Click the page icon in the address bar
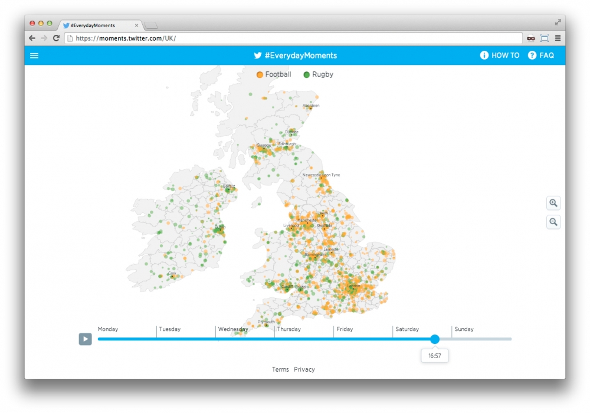Viewport: 590px width, 413px height. click(70, 38)
